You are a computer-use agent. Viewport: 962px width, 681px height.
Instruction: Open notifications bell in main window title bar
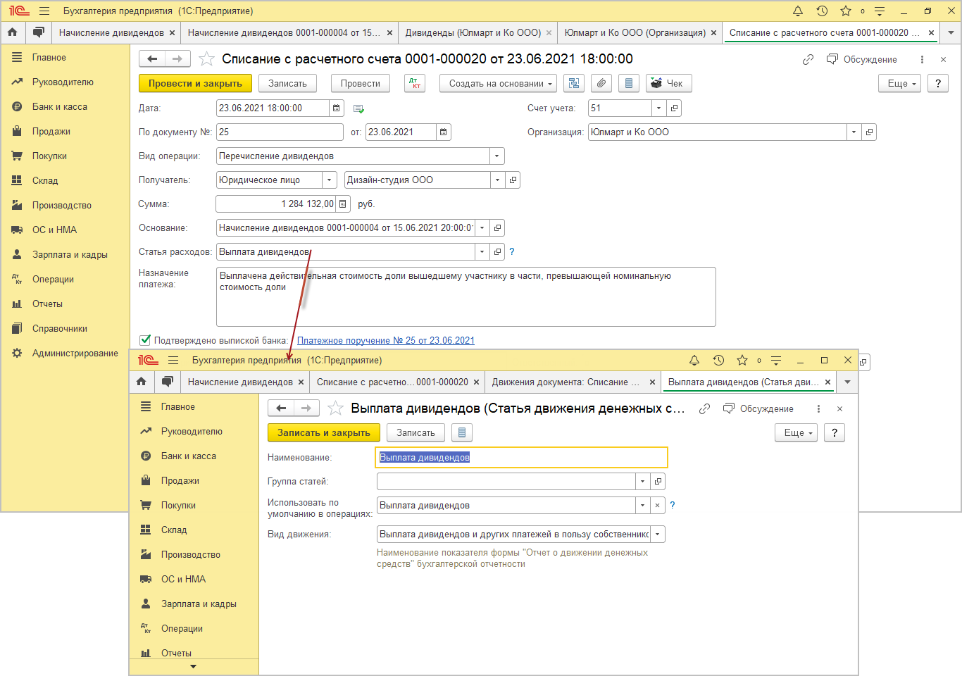(x=798, y=11)
